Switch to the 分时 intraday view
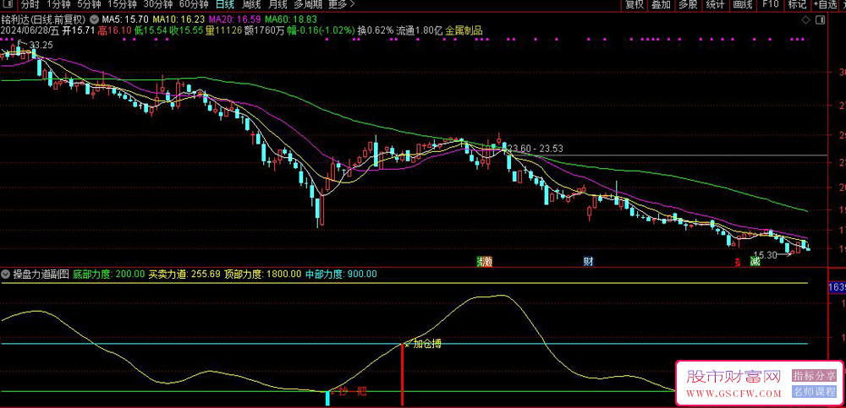 tap(30, 5)
